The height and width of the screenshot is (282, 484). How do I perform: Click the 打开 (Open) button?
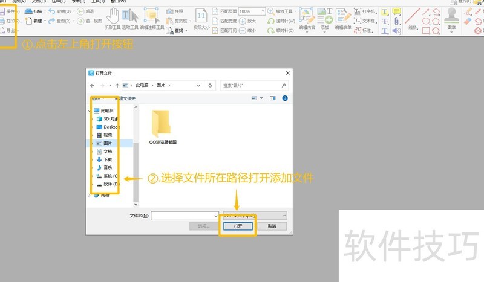click(238, 226)
